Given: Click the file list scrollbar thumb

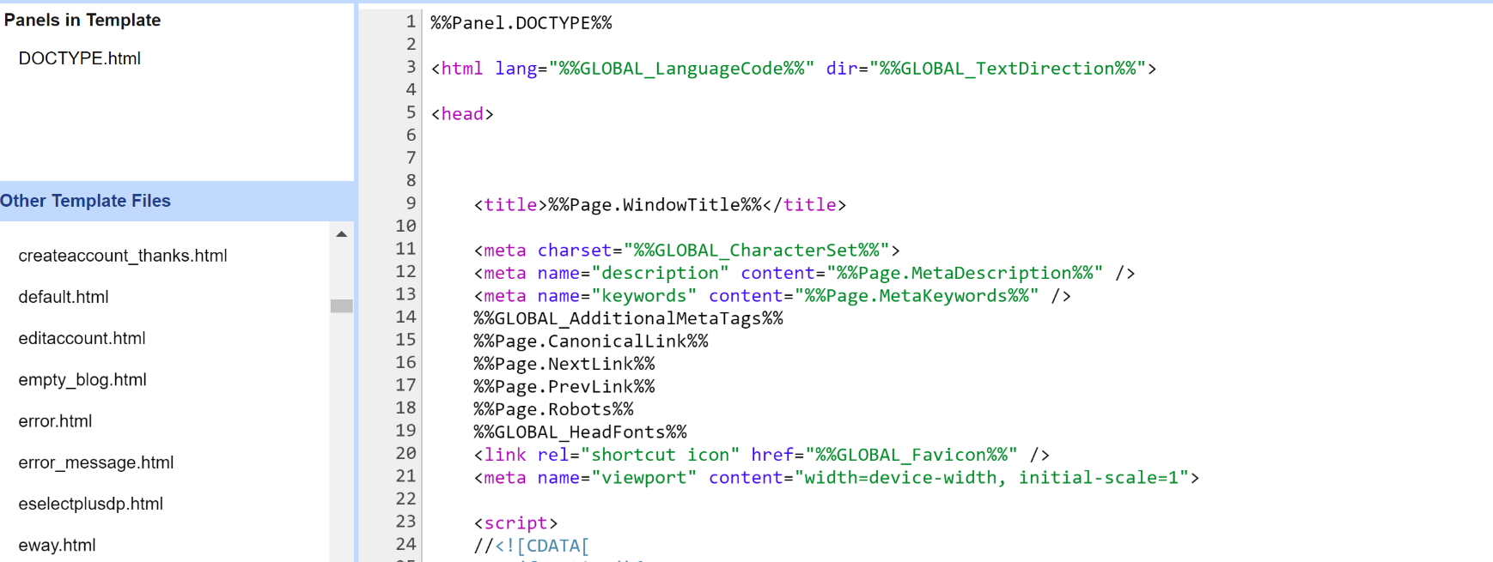Looking at the screenshot, I should pyautogui.click(x=341, y=306).
